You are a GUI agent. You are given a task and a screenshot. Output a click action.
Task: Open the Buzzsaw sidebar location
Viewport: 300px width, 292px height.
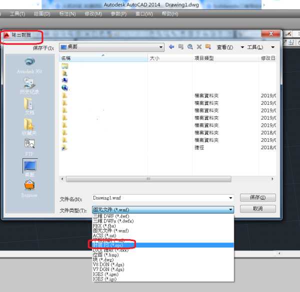coord(29,187)
